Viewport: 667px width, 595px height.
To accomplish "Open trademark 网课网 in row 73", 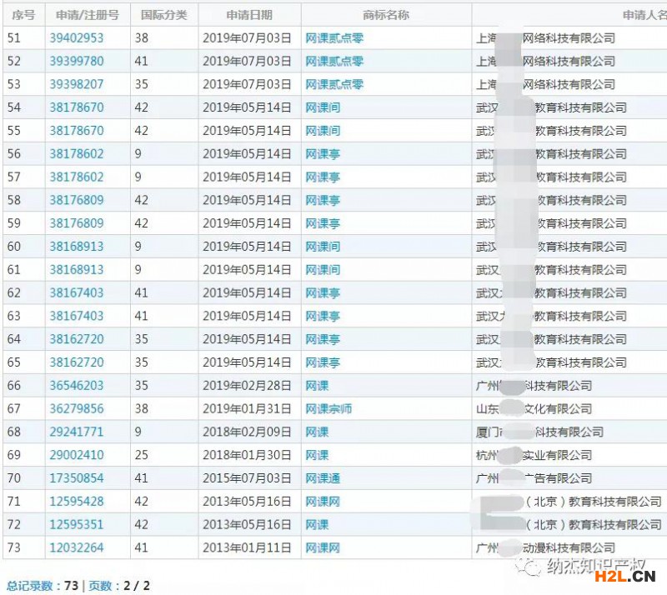I will [323, 547].
